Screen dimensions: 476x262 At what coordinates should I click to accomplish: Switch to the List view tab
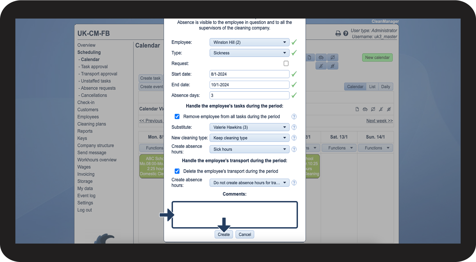pyautogui.click(x=372, y=87)
